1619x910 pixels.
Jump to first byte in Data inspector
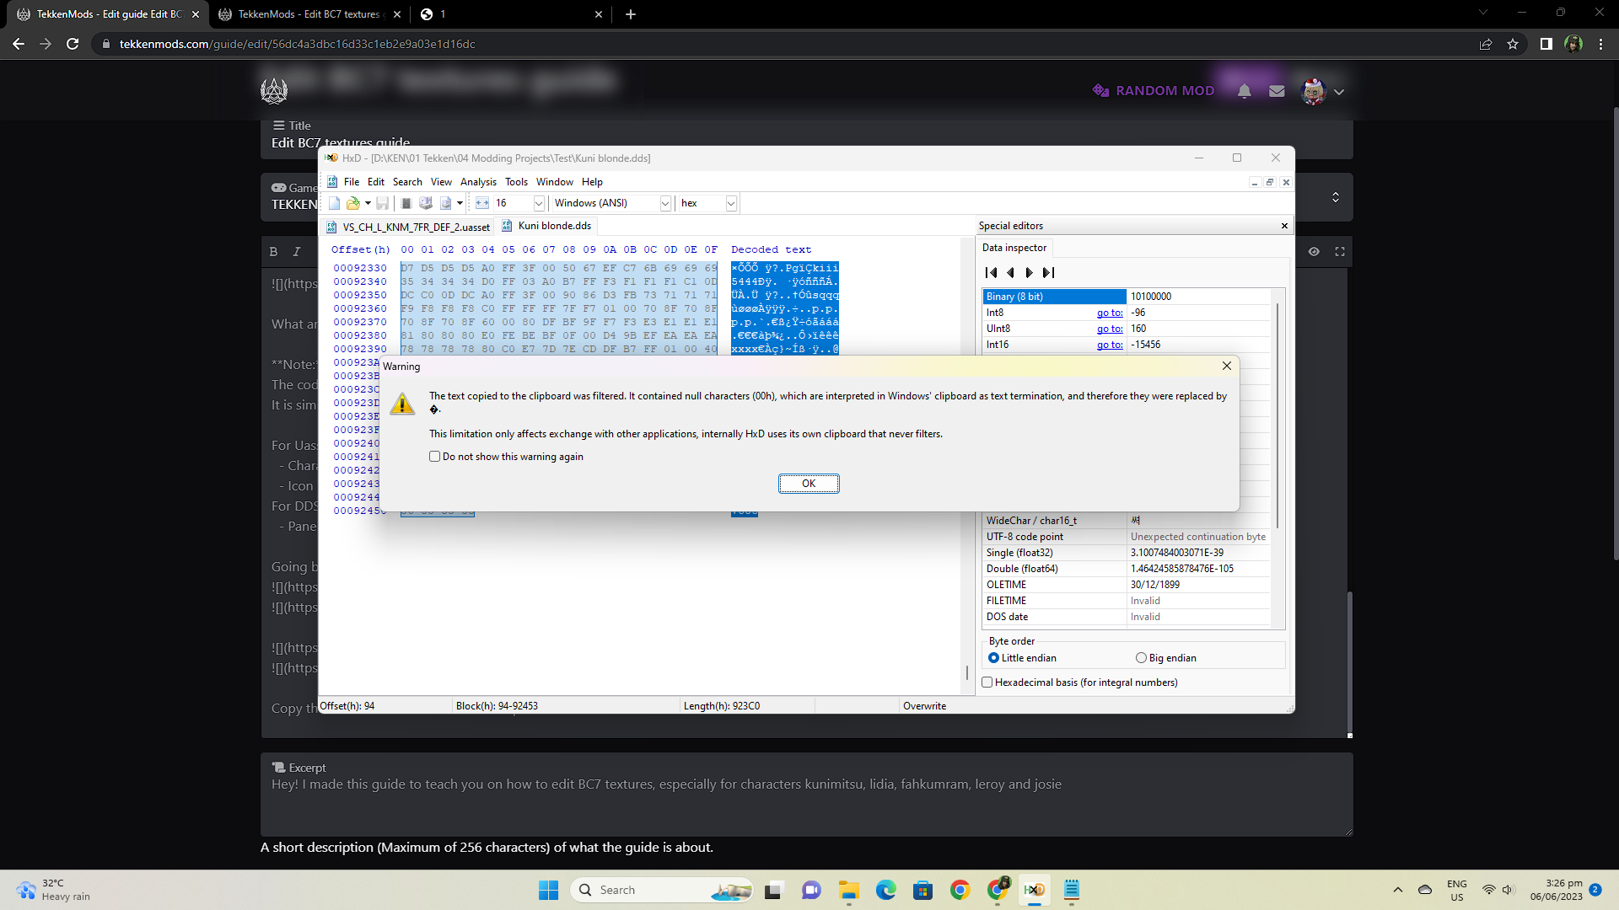click(x=992, y=272)
